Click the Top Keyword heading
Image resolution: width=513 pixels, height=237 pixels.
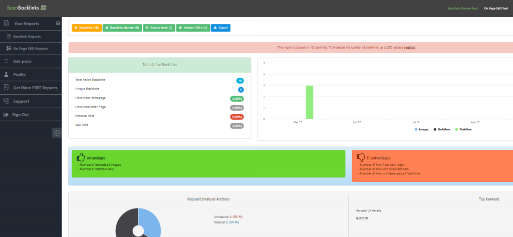coord(490,199)
